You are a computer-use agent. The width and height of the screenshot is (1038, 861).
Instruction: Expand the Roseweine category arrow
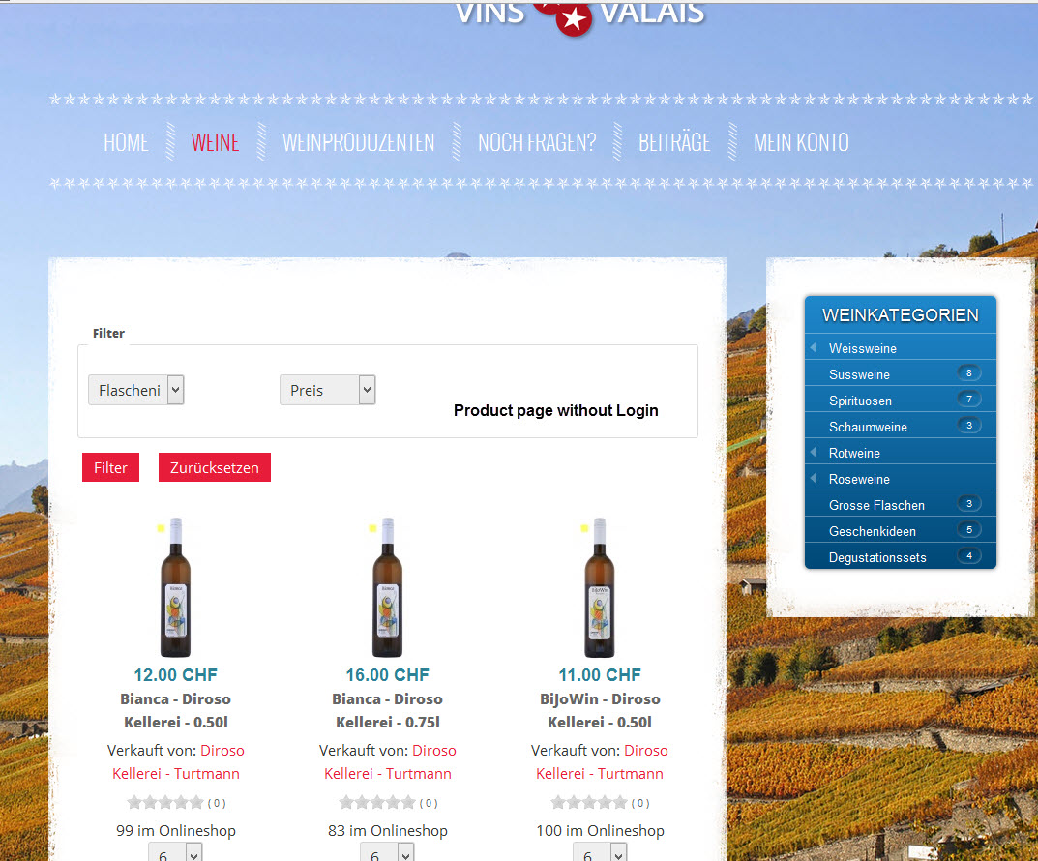coord(813,478)
